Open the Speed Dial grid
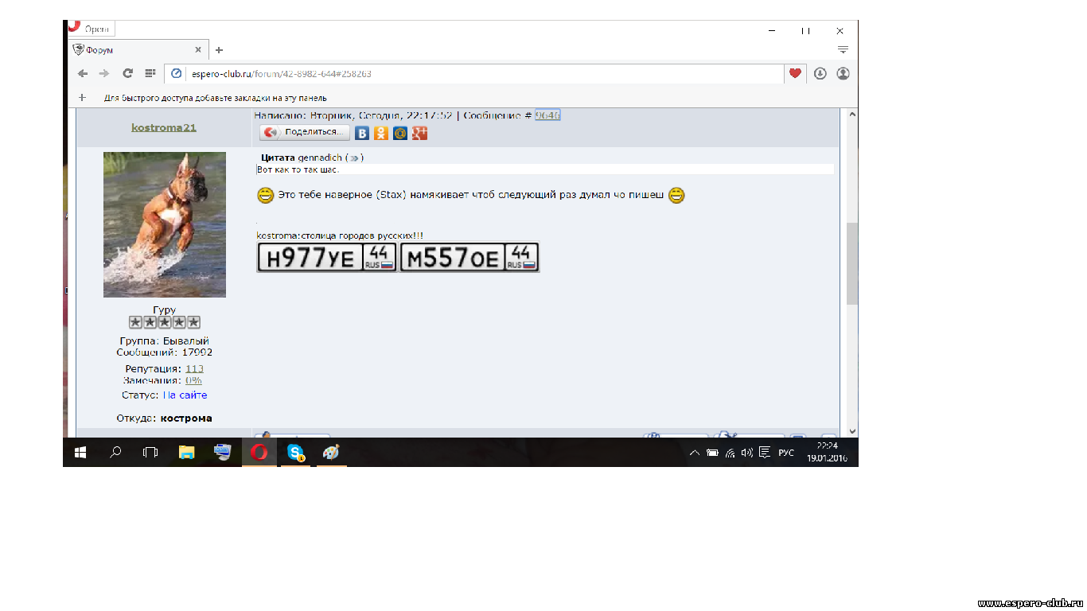Screen dimensions: 1087x611 pyautogui.click(x=150, y=73)
